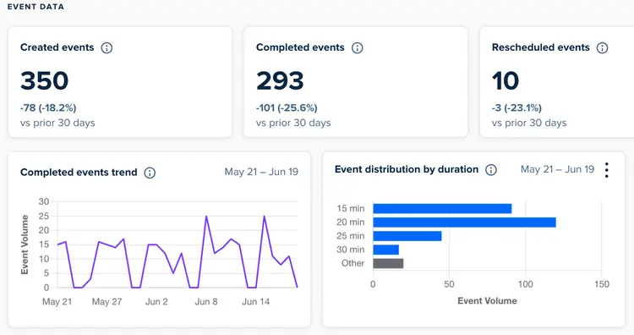Image resolution: width=634 pixels, height=335 pixels.
Task: Click the Created events card title
Action: [57, 47]
